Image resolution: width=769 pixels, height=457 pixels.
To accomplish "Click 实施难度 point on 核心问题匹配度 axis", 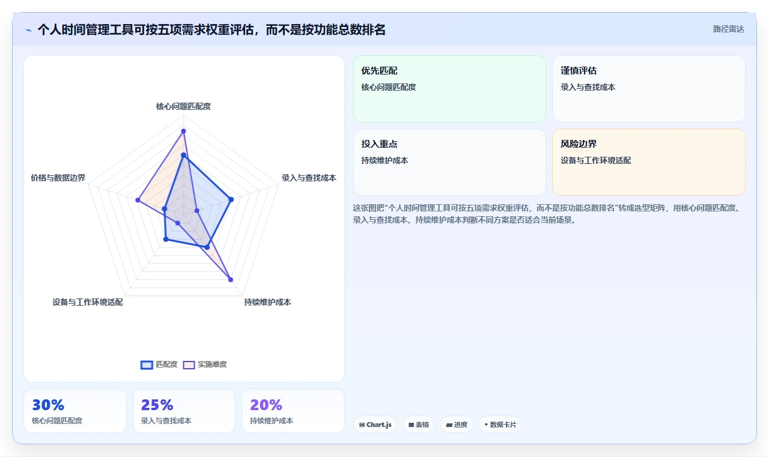I will [183, 131].
